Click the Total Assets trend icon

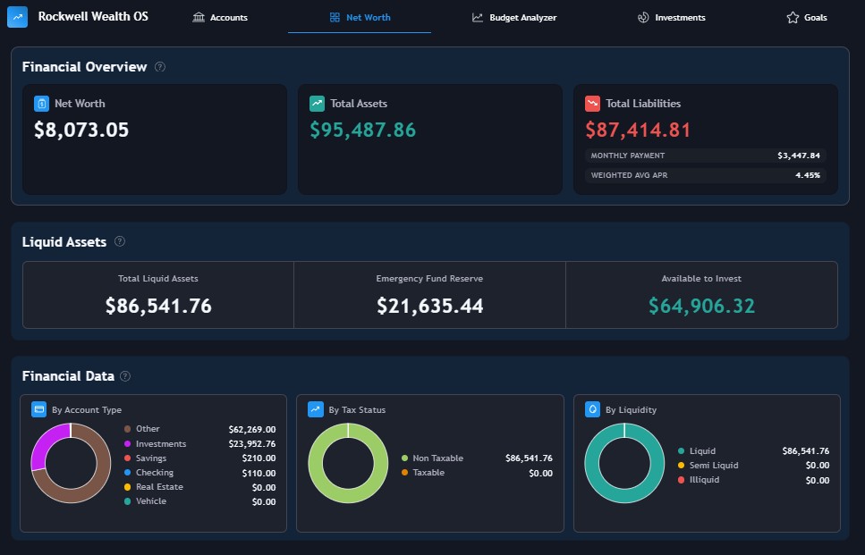317,104
